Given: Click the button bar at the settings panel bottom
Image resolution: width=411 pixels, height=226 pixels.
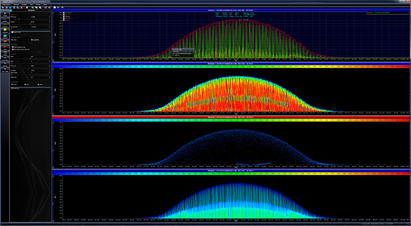Looking at the screenshot, I should pos(30,88).
